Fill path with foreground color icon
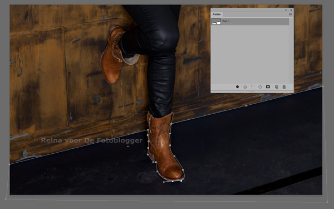Screen dimensions: 334x209 point(237,87)
